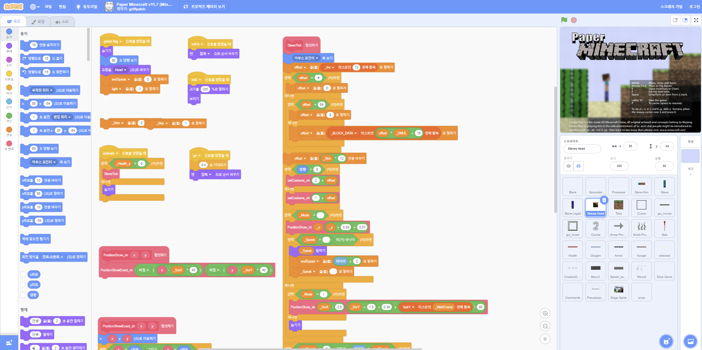Select the 소리 block category
702x350 pixels.
pyautogui.click(x=9, y=62)
